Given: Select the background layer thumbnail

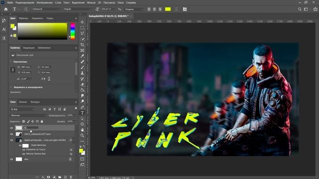Looking at the screenshot, I should click(19, 159).
